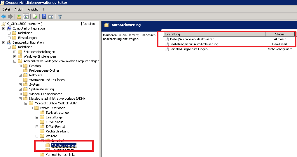Select the Computerkonfiguration node
The width and height of the screenshot is (297, 157).
click(28, 28)
